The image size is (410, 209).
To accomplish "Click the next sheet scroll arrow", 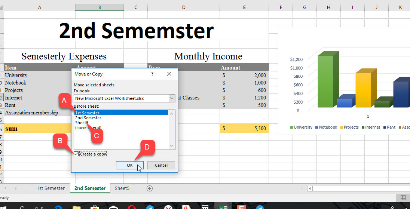I will click(16, 188).
